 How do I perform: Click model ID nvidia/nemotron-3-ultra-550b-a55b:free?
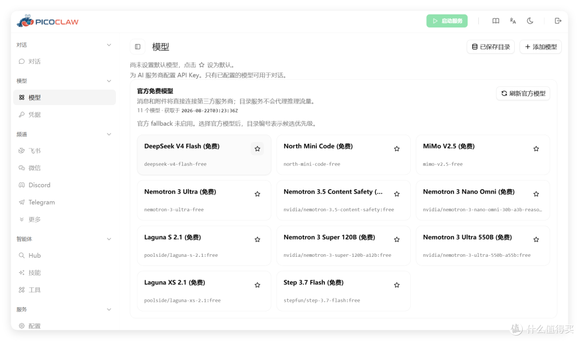click(x=477, y=255)
